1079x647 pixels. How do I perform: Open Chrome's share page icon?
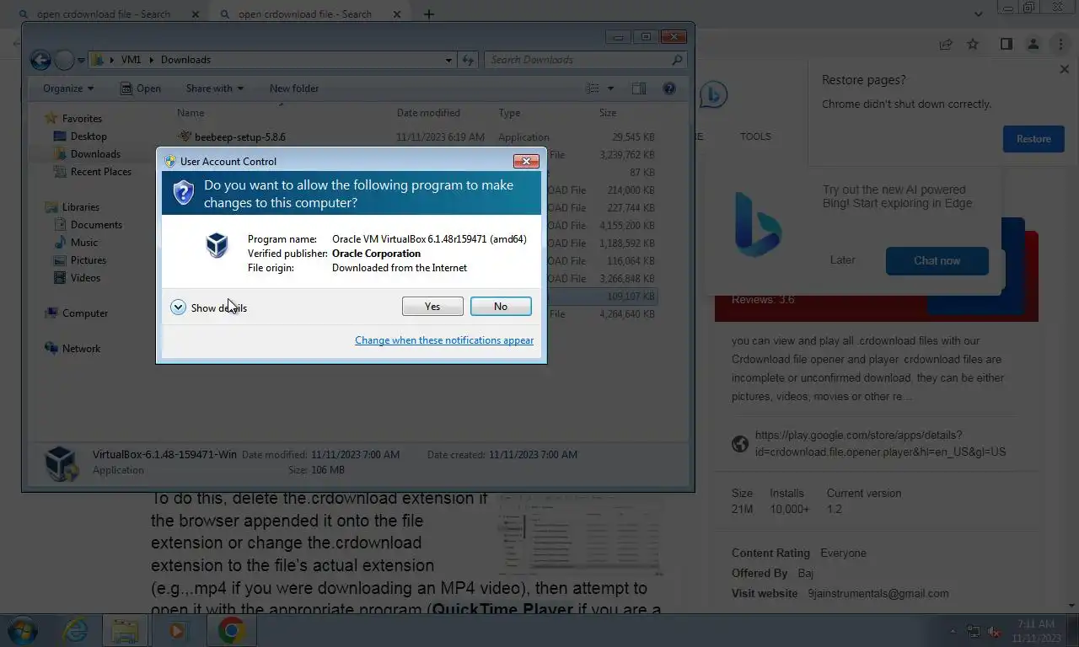click(946, 44)
